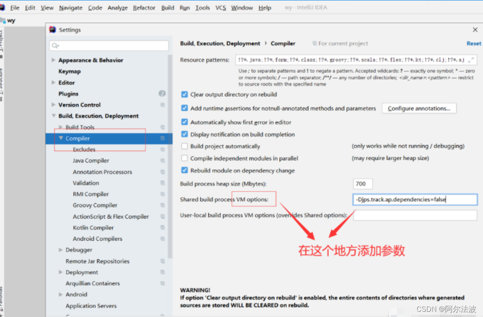Open the Refactor menu
The width and height of the screenshot is (483, 317).
tap(144, 8)
